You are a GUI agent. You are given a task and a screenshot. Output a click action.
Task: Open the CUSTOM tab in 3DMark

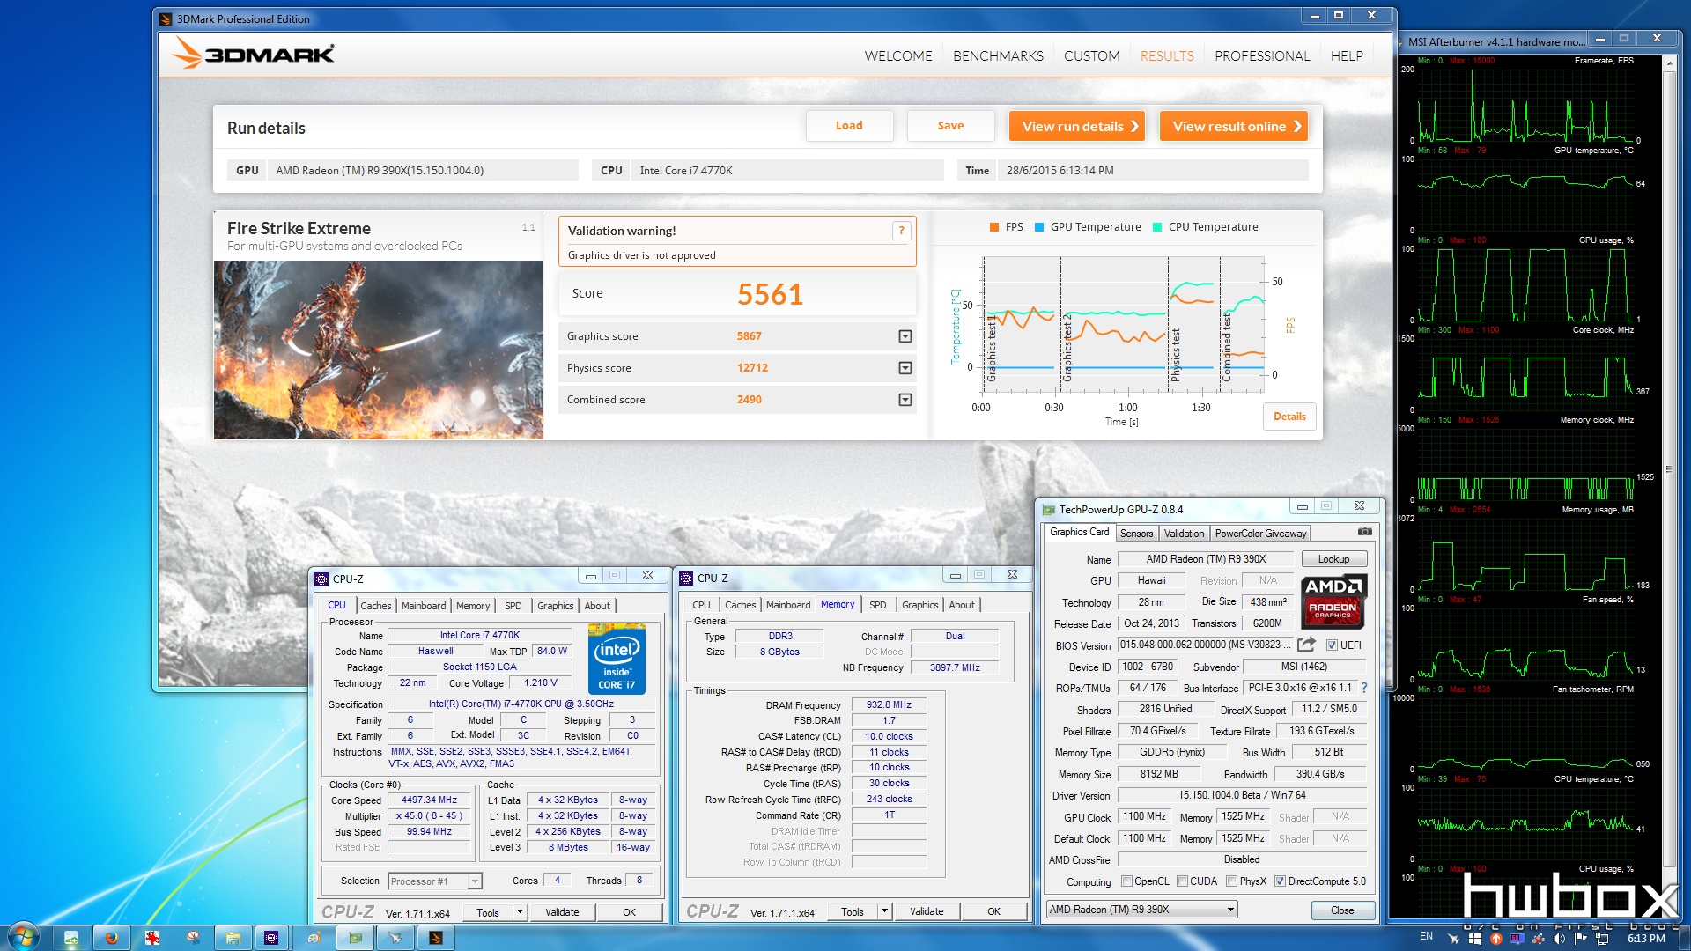tap(1091, 55)
